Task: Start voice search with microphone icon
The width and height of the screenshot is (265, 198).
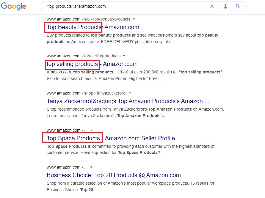Action: 225,6
